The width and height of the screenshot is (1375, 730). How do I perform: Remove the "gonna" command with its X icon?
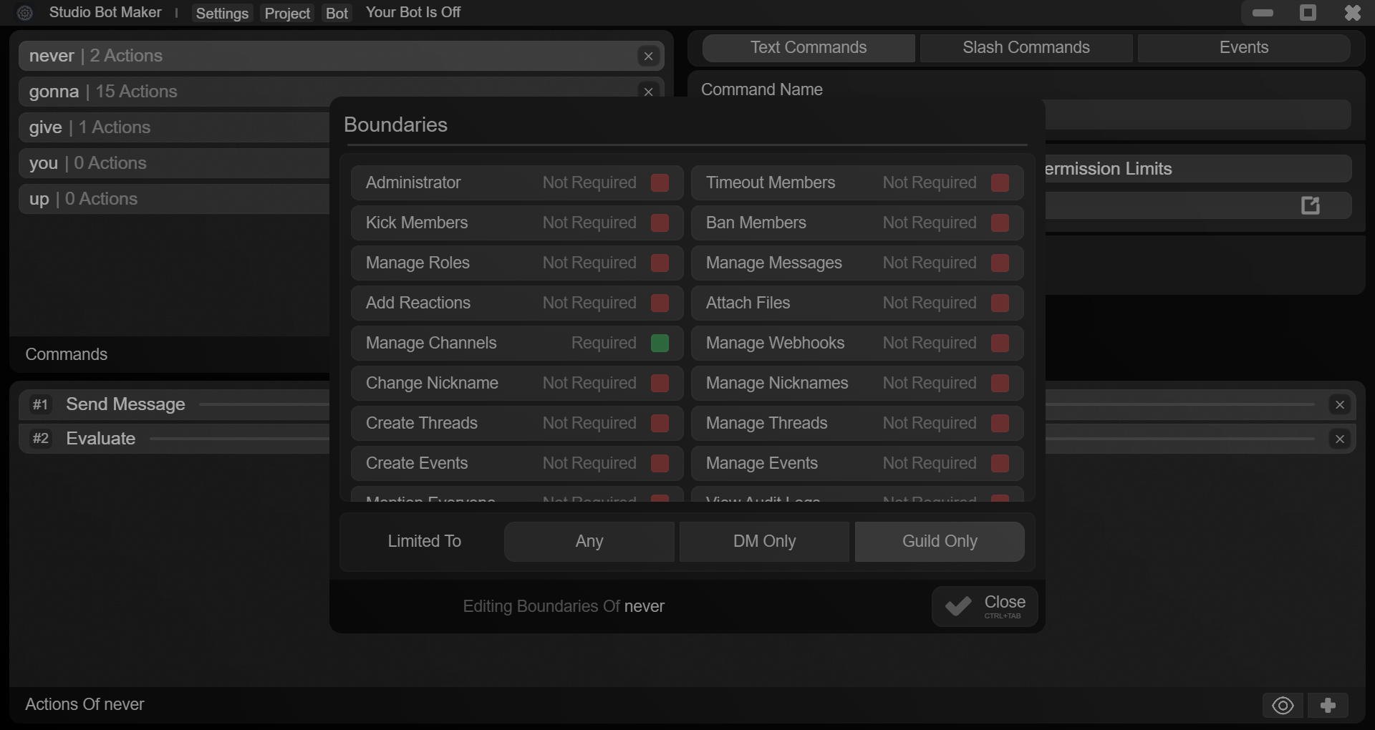(648, 92)
